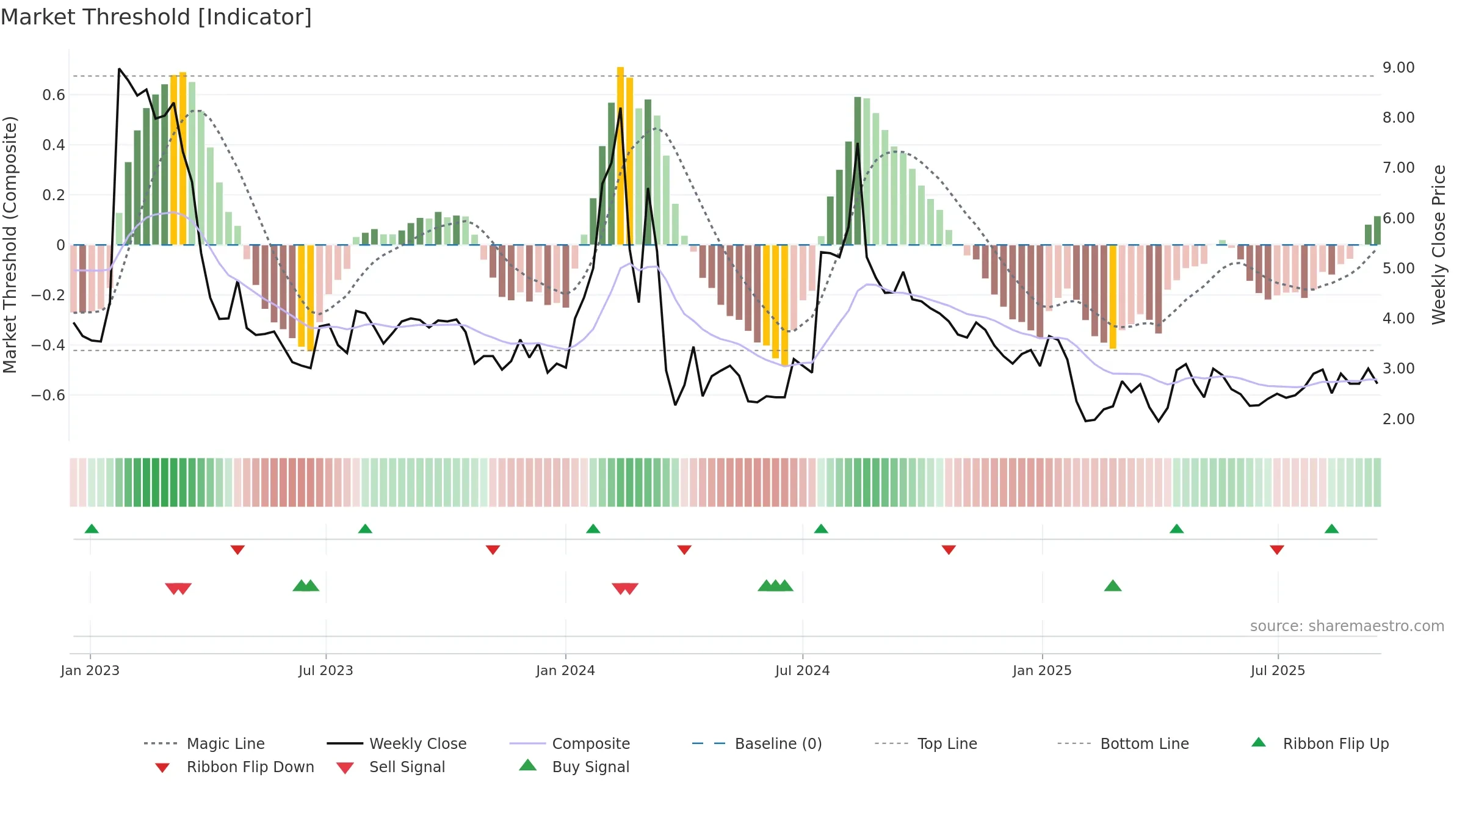The height and width of the screenshot is (824, 1465).
Task: Click the 2.00 price axis tick label
Action: pos(1398,419)
